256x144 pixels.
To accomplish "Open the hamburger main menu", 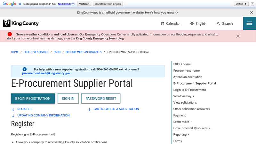I will pos(249,23).
